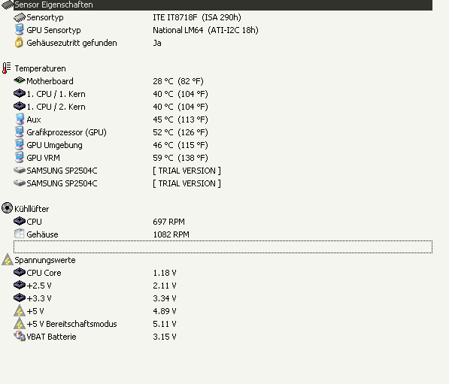Select the Aux temperature row
Viewport: 449px width, 384px height.
pos(223,119)
